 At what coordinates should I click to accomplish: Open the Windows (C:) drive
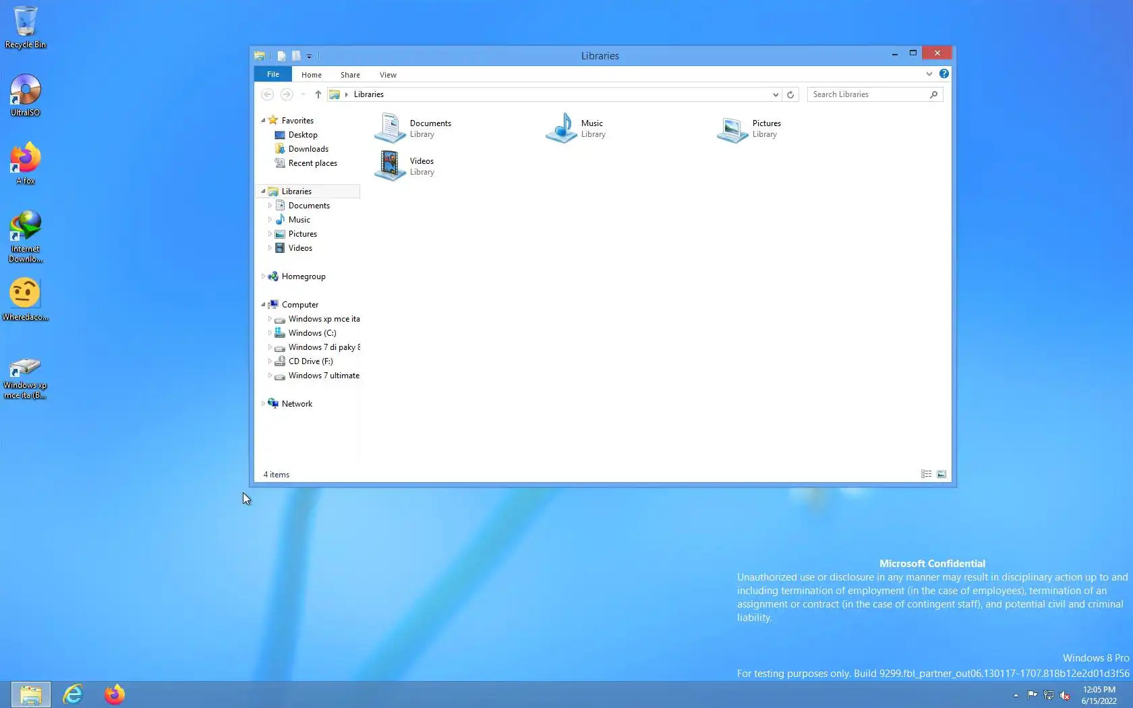pyautogui.click(x=312, y=333)
